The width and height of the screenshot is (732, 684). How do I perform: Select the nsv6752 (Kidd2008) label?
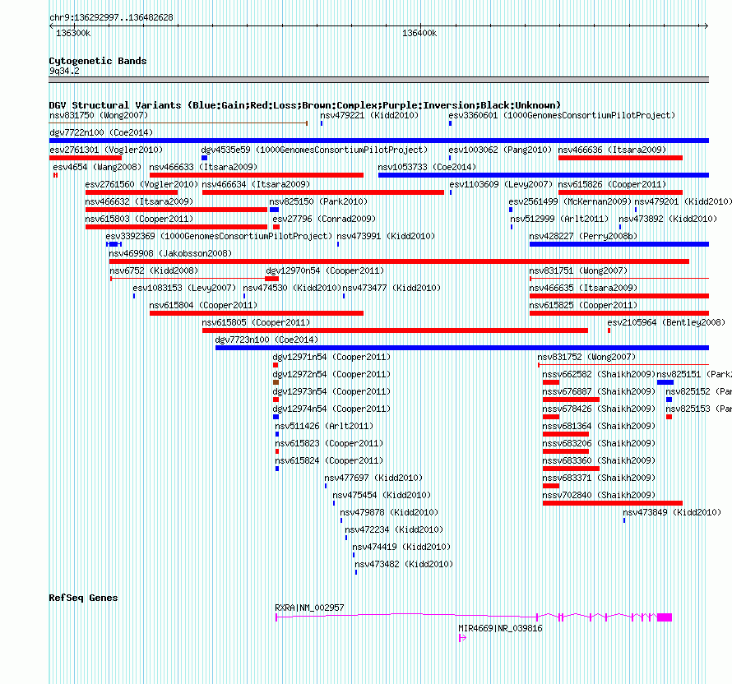point(154,270)
